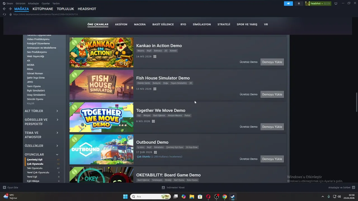
Task: Switch to the KÜTÜPHANE tab
Action: tap(43, 9)
